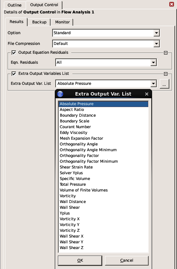Open the Option dropdown set to Standard

click(106, 33)
